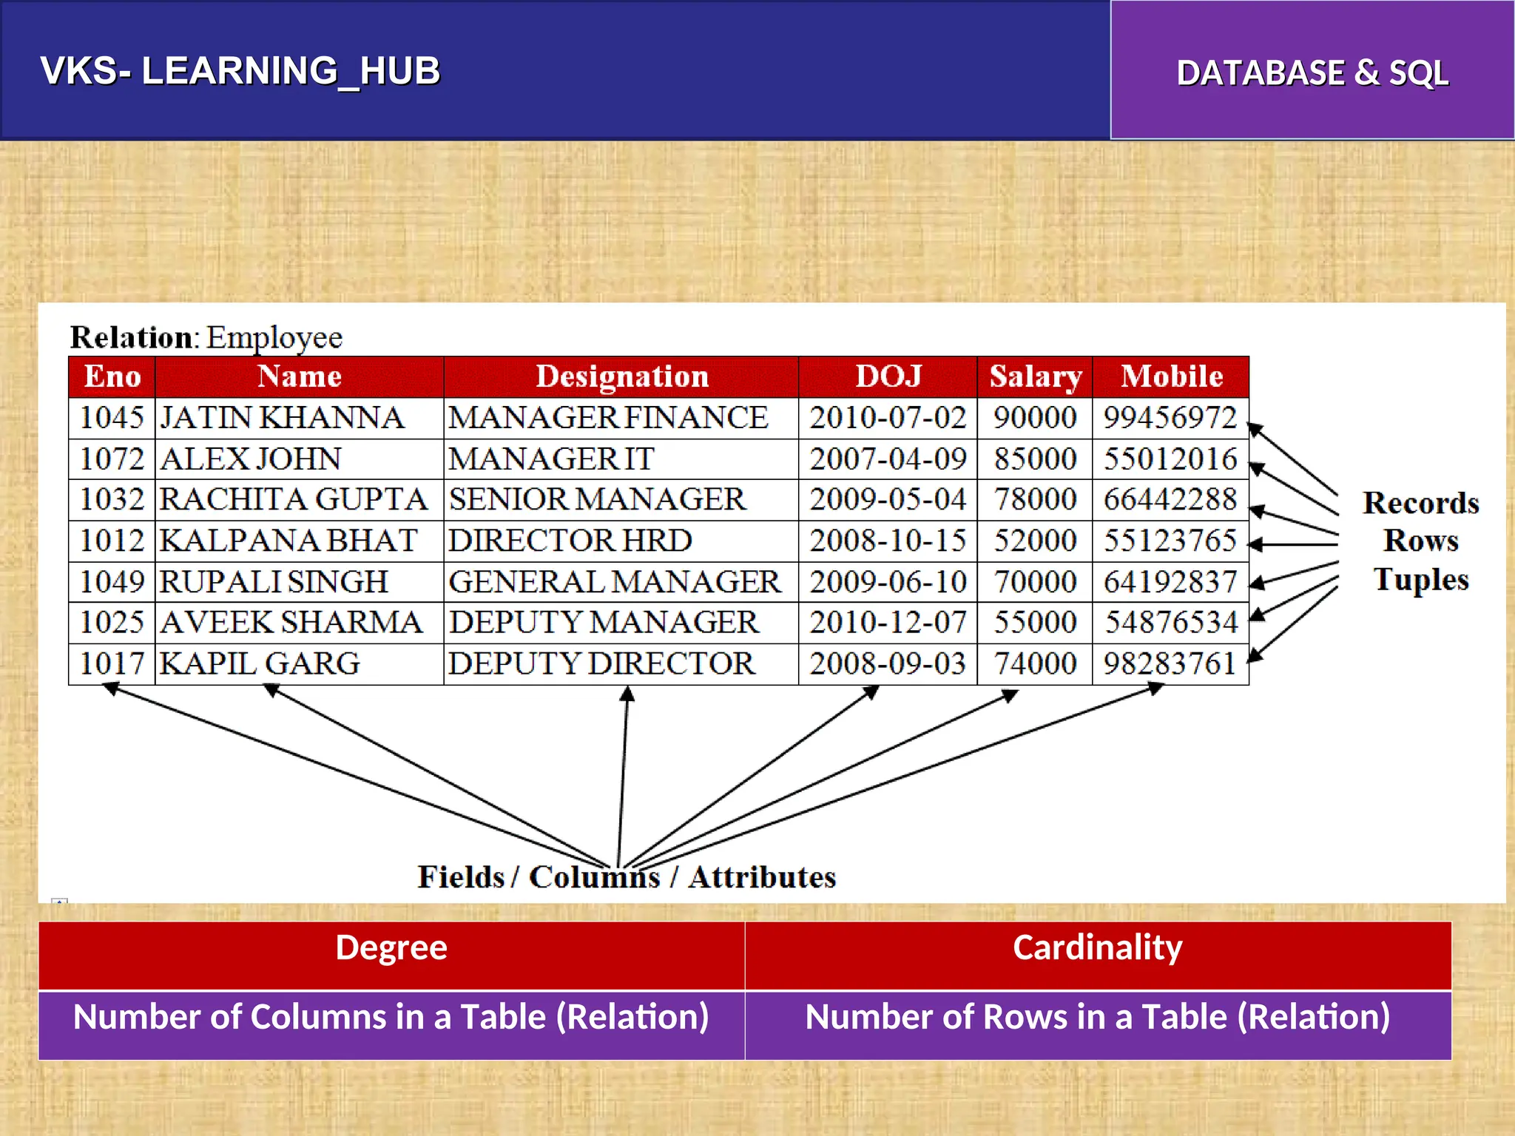Select salary value 52000
The height and width of the screenshot is (1136, 1515).
point(1035,541)
